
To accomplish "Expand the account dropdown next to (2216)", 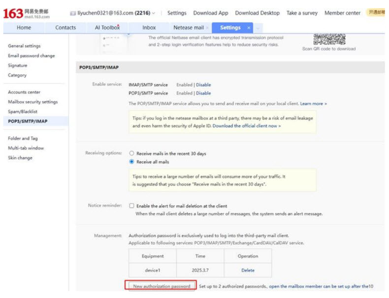I will [x=154, y=13].
